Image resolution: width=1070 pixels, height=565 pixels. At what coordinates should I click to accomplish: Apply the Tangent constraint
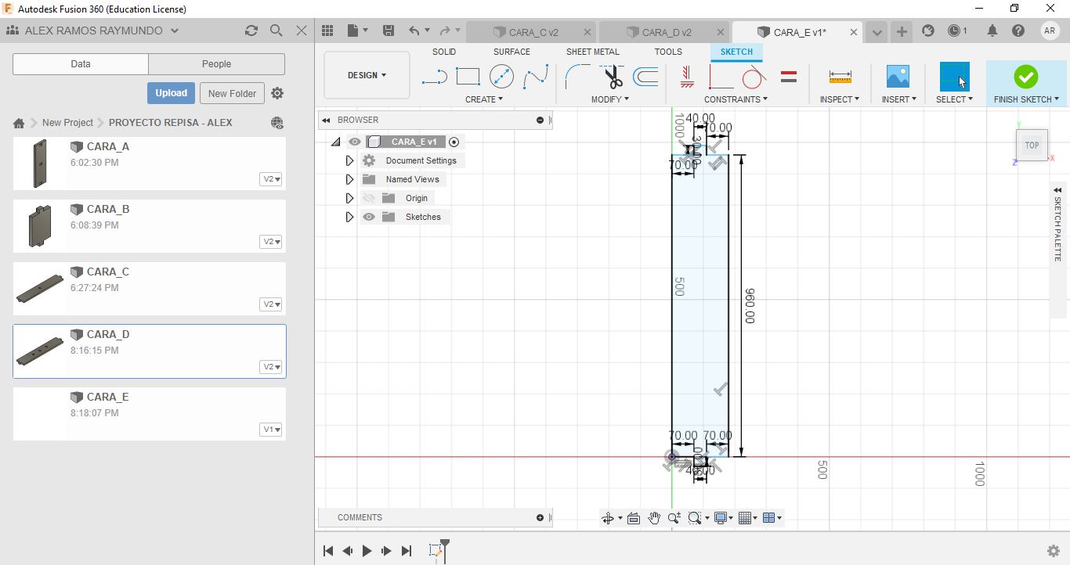click(754, 77)
